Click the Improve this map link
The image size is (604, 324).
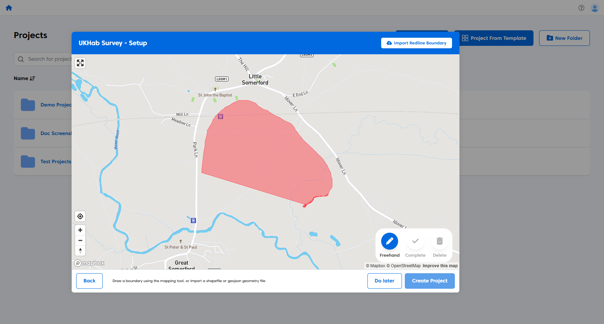(440, 265)
